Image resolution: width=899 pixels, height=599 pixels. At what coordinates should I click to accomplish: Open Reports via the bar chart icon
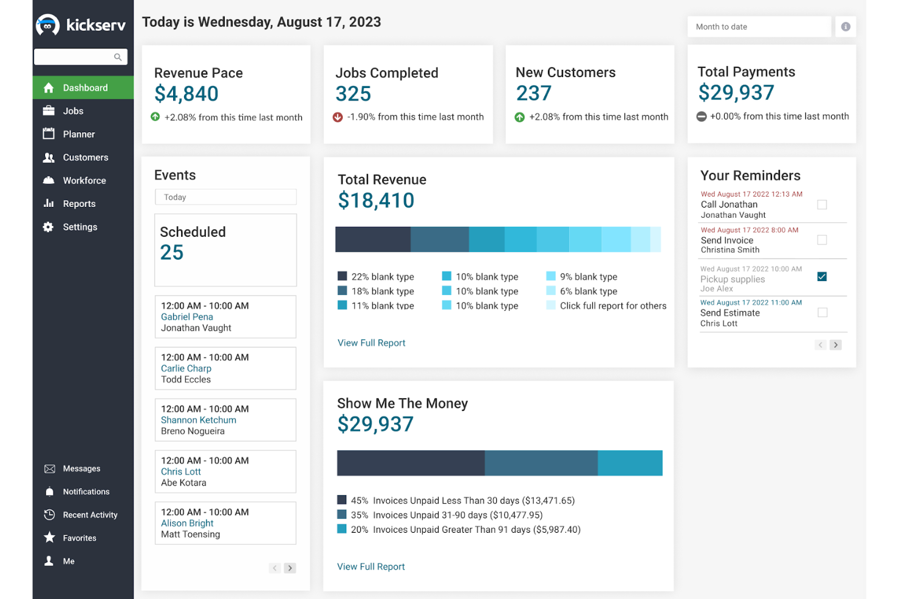[49, 203]
